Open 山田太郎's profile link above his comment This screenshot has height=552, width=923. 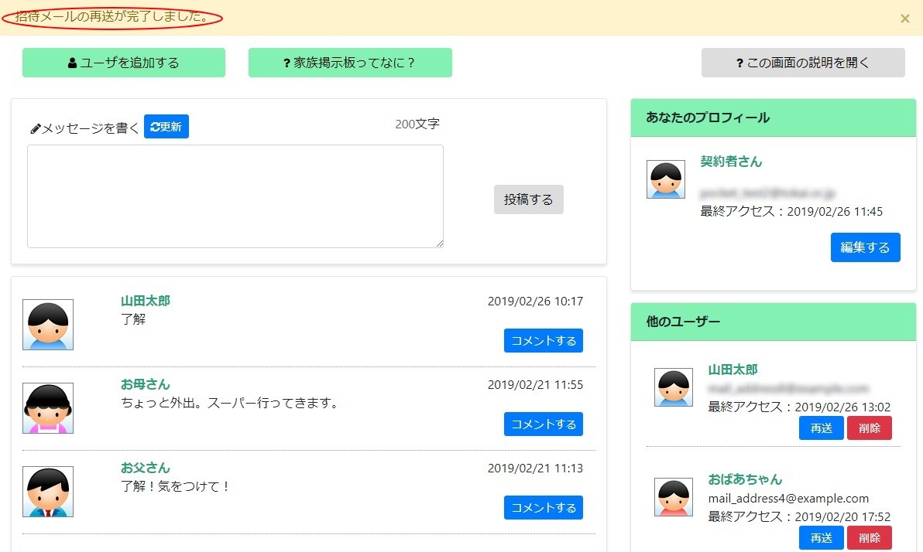tap(145, 300)
